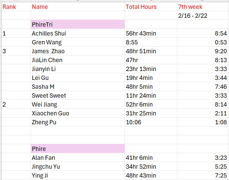Select the 7th week header cell
This screenshot has width=229, height=180.
[203, 7]
